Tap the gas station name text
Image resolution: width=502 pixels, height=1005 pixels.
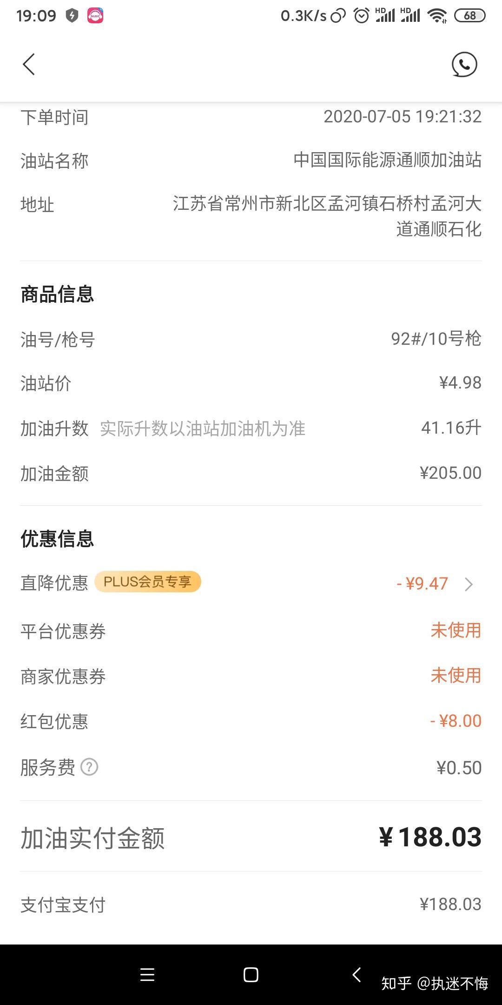387,160
